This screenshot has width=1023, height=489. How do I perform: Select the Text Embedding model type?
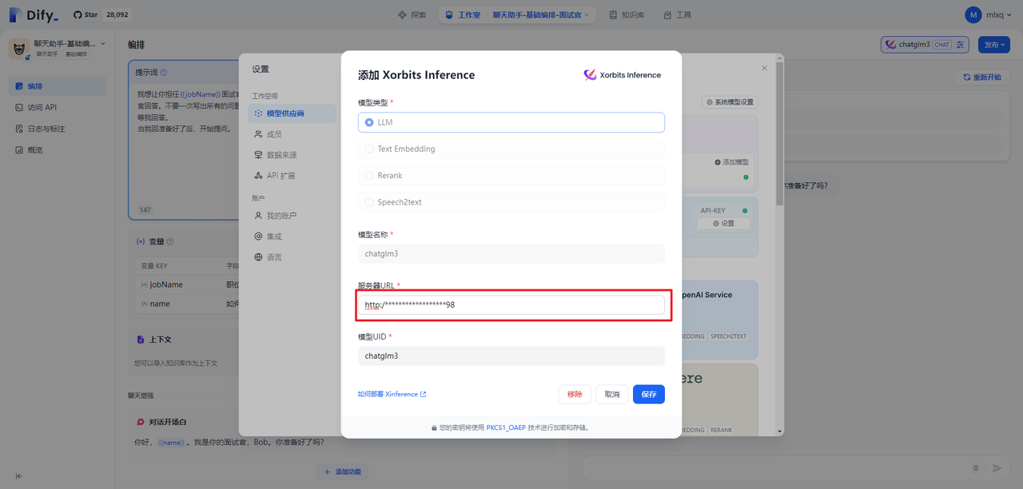point(511,149)
